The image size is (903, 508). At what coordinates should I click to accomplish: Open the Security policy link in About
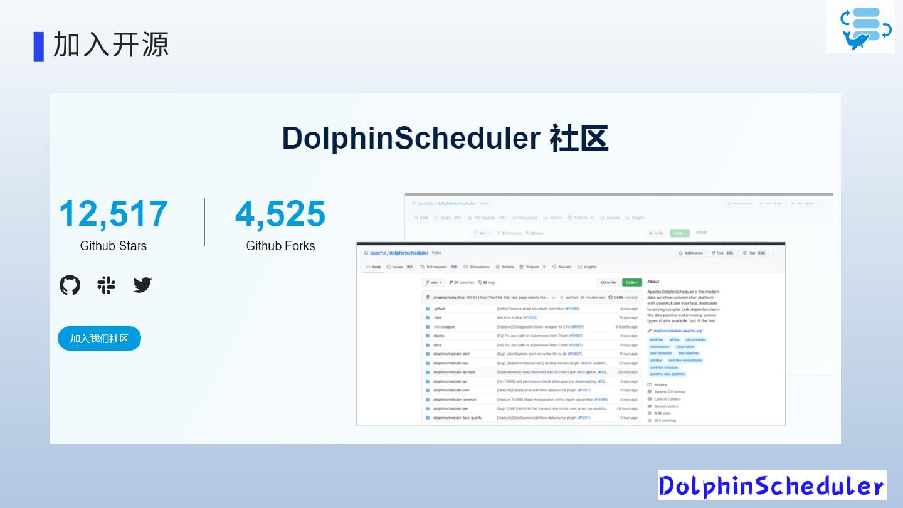pyautogui.click(x=663, y=406)
